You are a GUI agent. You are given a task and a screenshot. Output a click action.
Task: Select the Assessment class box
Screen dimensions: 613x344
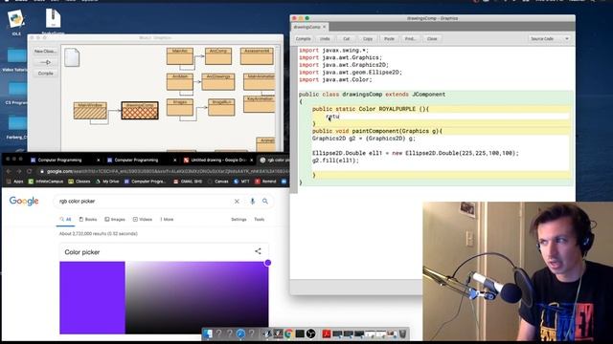257,56
